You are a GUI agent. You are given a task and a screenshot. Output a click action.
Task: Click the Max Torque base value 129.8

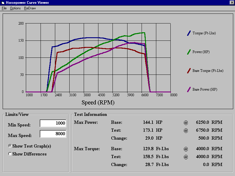148,149
